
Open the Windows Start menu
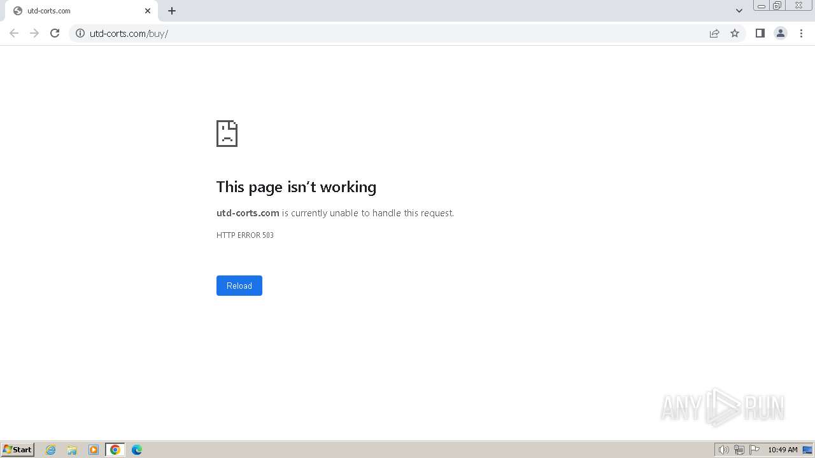[18, 450]
